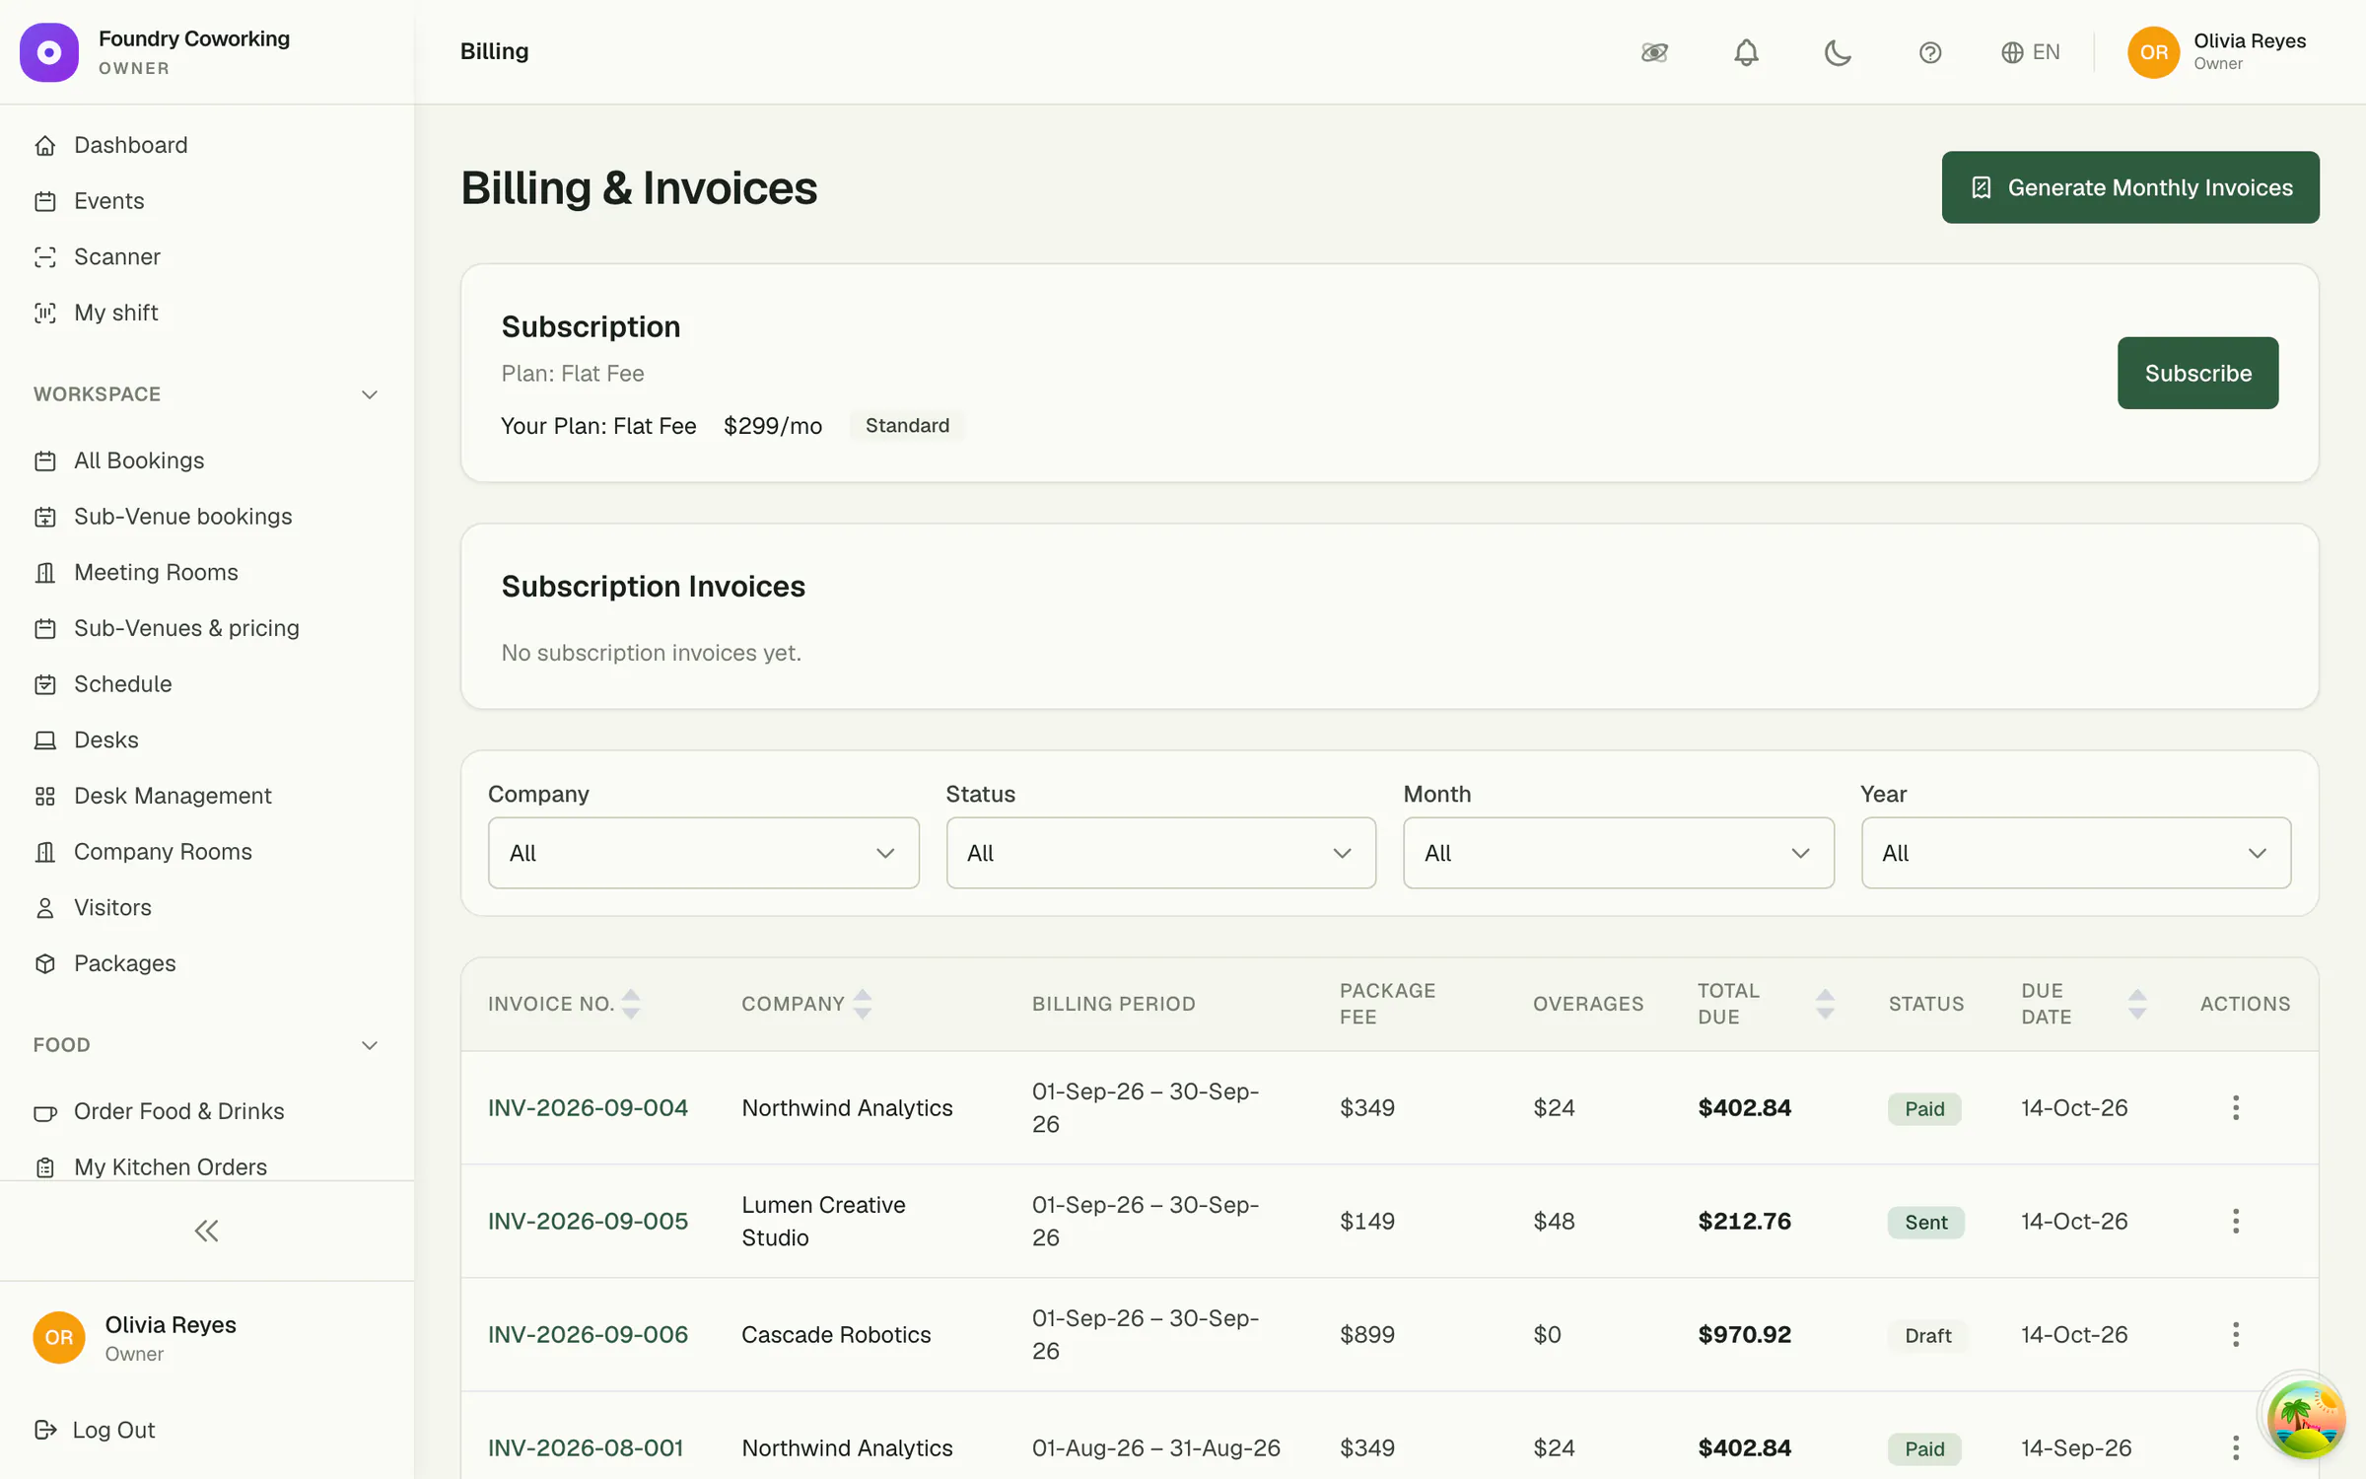Open actions menu for INV-2026-09-004
2366x1479 pixels.
(x=2236, y=1107)
